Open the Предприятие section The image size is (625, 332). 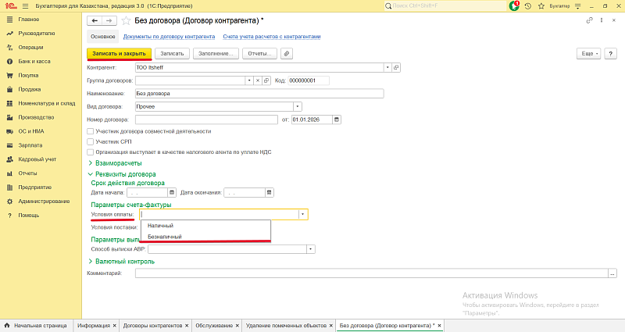(x=34, y=187)
